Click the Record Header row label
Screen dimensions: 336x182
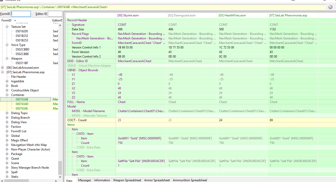pos(77,20)
